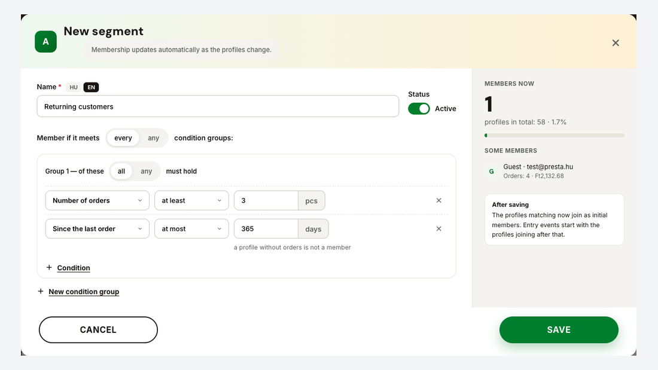Image resolution: width=658 pixels, height=370 pixels.
Task: Switch name language to HU
Action: point(74,87)
